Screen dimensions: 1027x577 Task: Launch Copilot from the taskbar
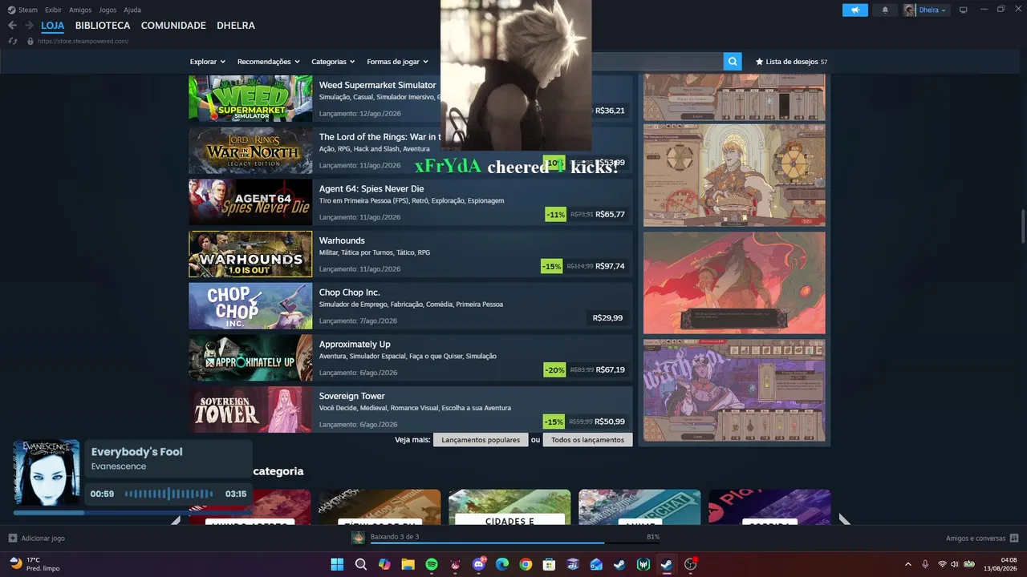click(384, 564)
